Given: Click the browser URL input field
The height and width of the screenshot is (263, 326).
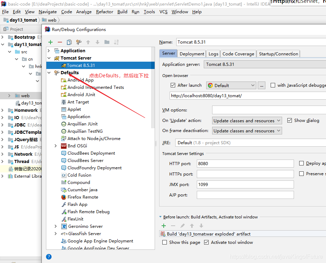Looking at the screenshot, I should pos(248,96).
